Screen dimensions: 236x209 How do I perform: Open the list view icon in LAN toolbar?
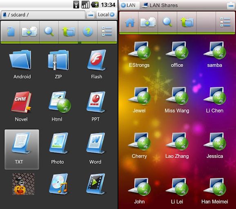[x=225, y=22]
